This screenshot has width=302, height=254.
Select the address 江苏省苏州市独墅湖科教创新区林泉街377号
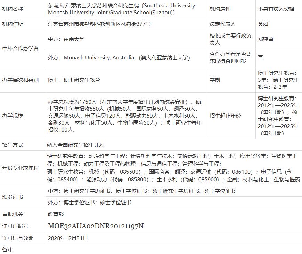click(x=99, y=24)
